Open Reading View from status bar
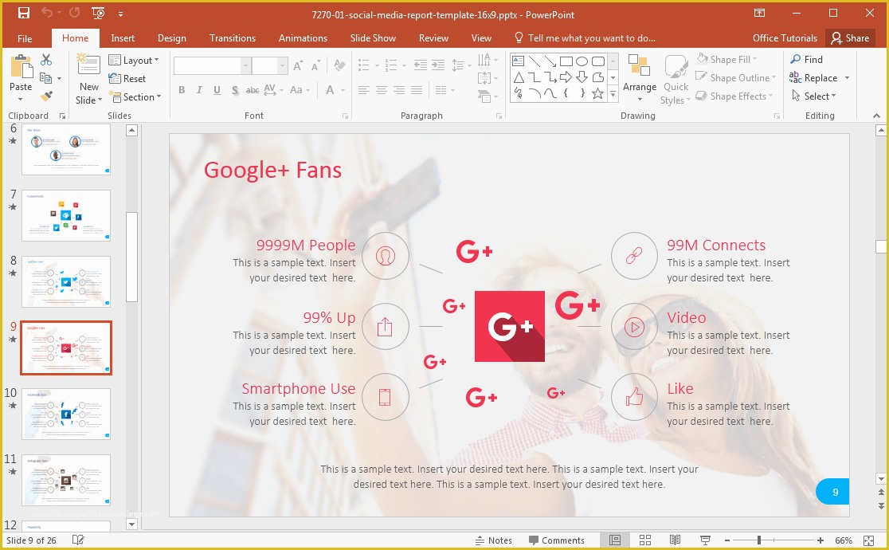This screenshot has width=889, height=550. point(675,540)
